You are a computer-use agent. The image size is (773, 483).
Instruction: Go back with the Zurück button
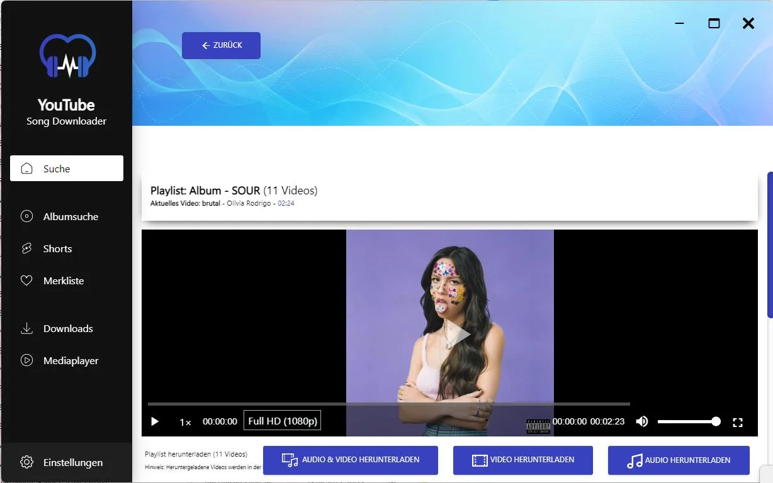[x=221, y=45]
